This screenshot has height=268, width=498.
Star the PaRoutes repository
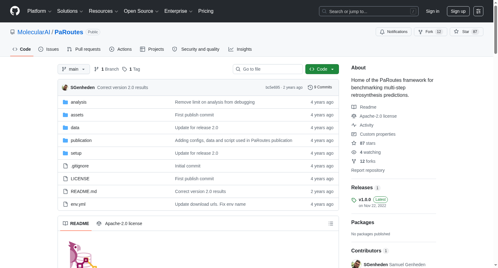click(466, 32)
